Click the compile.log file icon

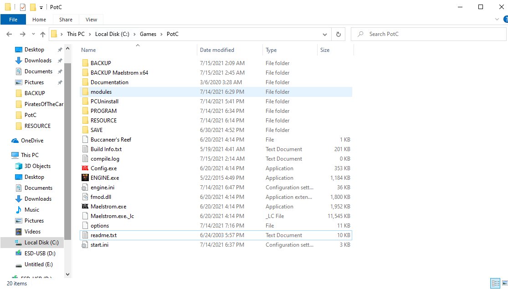(85, 158)
